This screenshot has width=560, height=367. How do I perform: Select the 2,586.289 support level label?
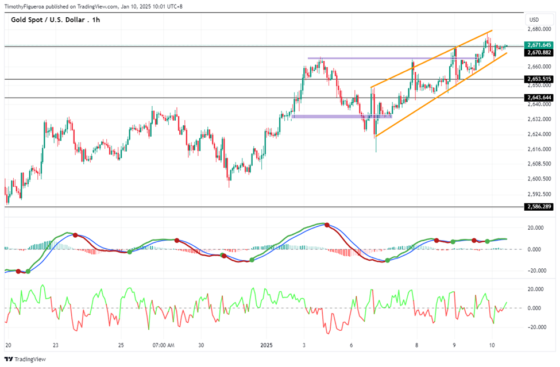click(539, 207)
